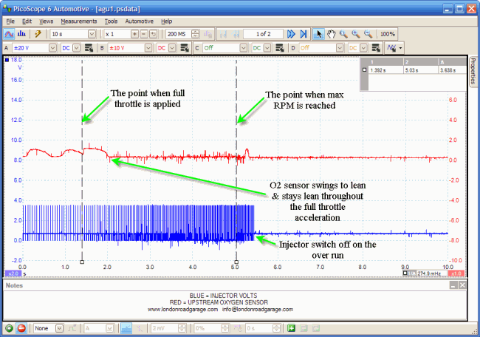Open the 10 s timebase dropdown
This screenshot has width=480, height=337.
(92, 34)
